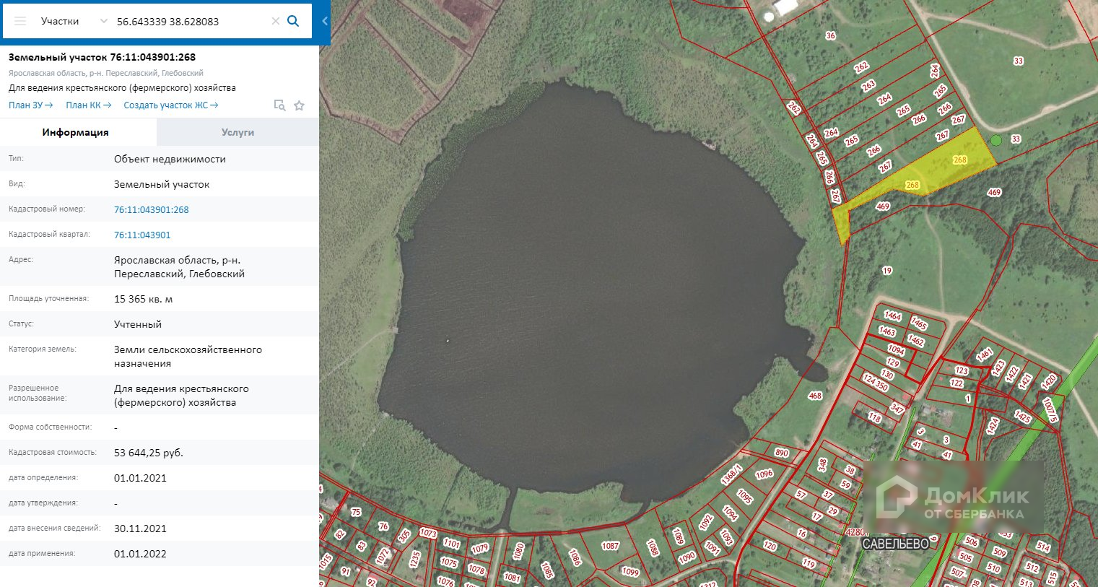Click the date value 30.11.2021
1098x587 pixels.
click(x=140, y=529)
